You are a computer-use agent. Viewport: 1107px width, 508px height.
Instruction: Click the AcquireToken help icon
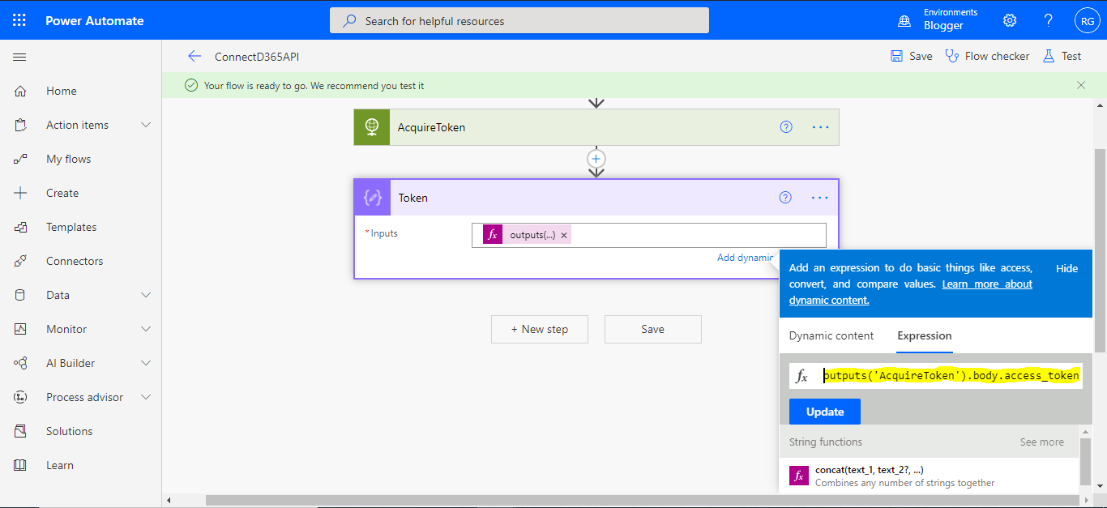click(785, 126)
